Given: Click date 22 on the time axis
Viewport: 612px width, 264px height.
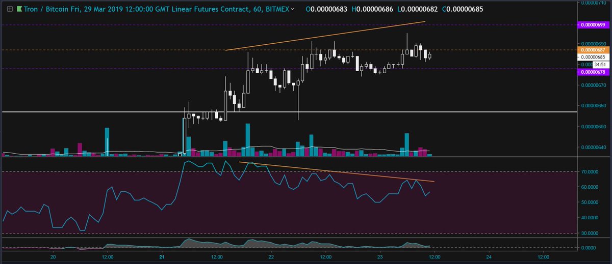Looking at the screenshot, I should pyautogui.click(x=271, y=257).
